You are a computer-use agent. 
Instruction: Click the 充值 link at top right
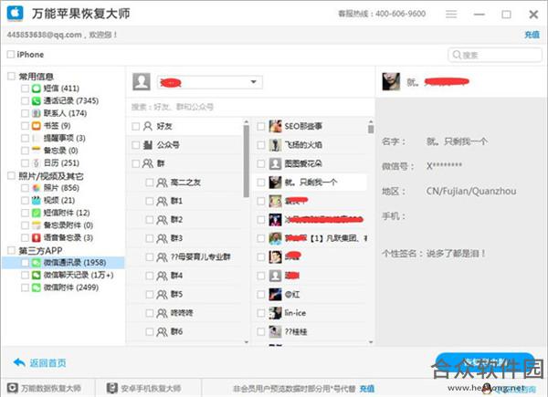point(532,35)
